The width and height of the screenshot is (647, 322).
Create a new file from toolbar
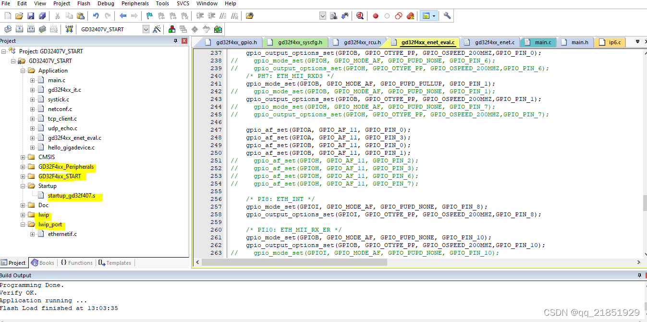[x=8, y=16]
